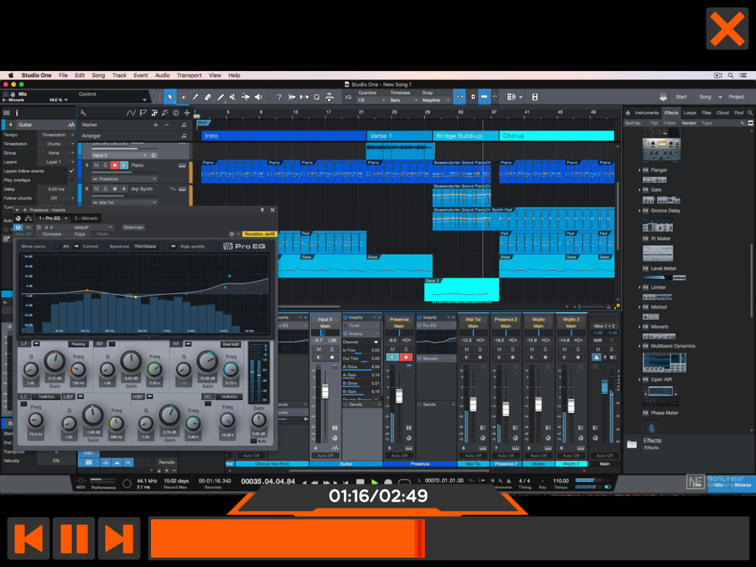Open the Transport menu
The image size is (756, 567).
pos(189,75)
